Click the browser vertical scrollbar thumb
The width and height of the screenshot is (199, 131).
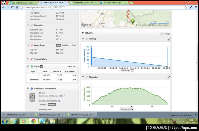[x=197, y=63]
